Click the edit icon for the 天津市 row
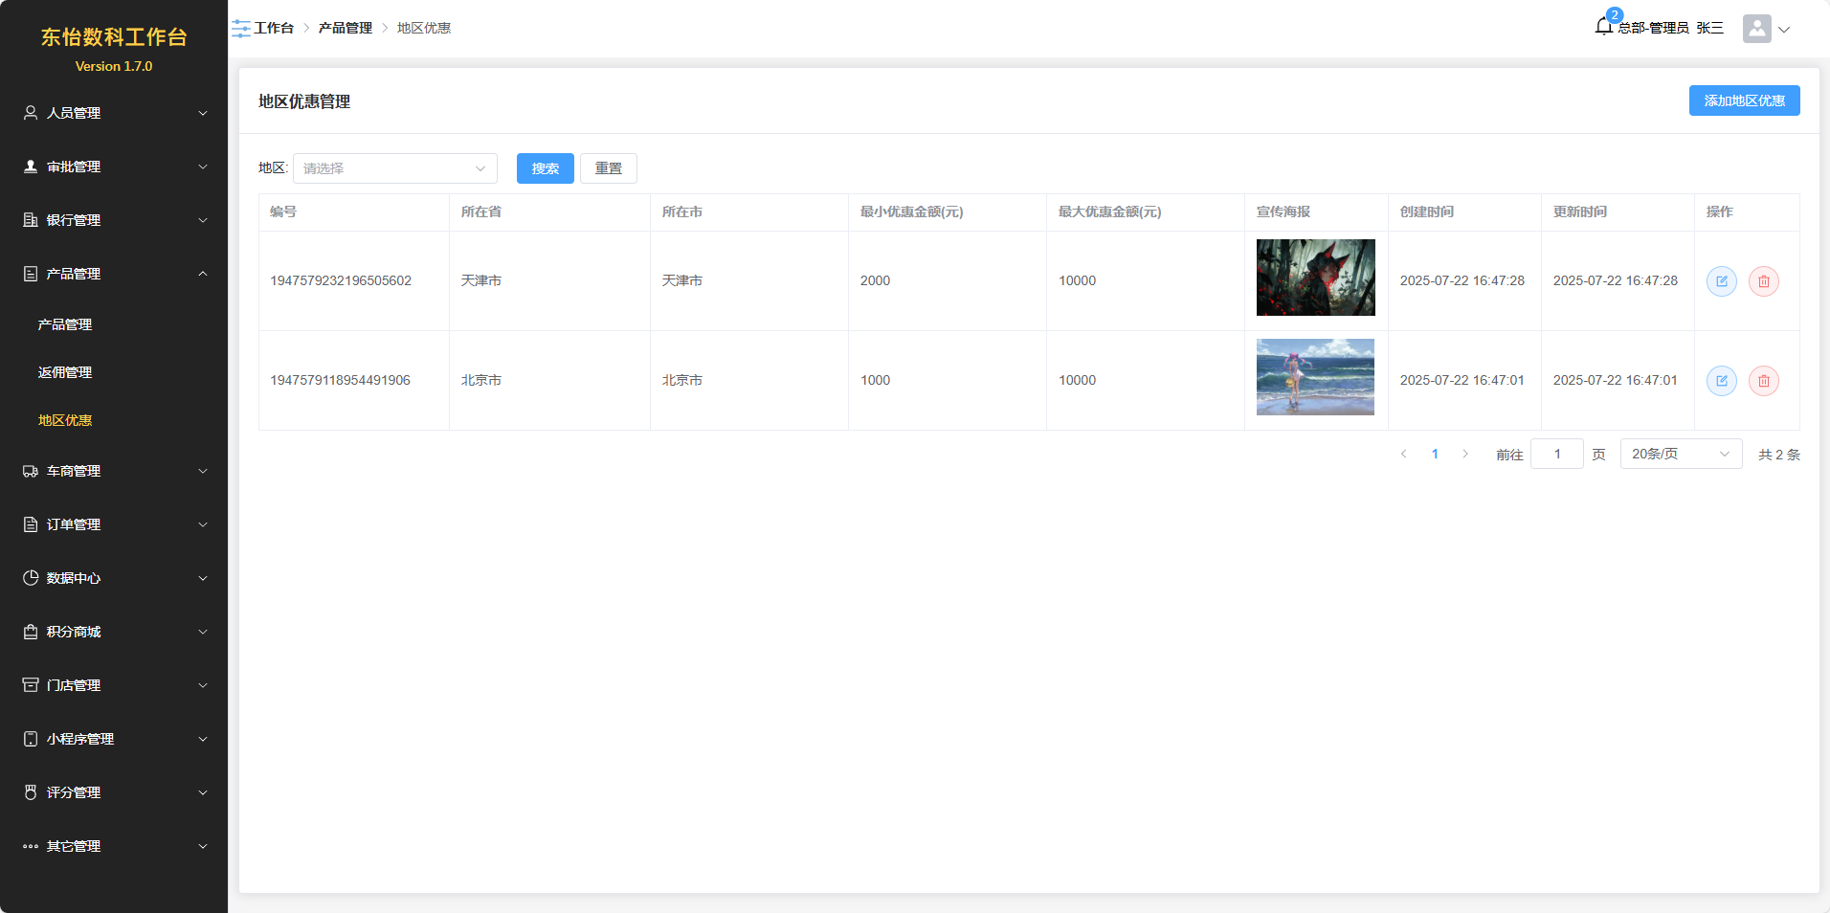1830x913 pixels. coord(1721,281)
